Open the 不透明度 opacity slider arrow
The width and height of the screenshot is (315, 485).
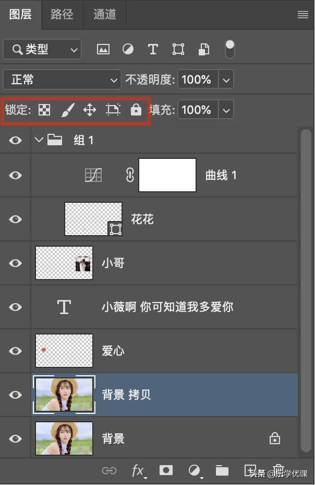(226, 79)
